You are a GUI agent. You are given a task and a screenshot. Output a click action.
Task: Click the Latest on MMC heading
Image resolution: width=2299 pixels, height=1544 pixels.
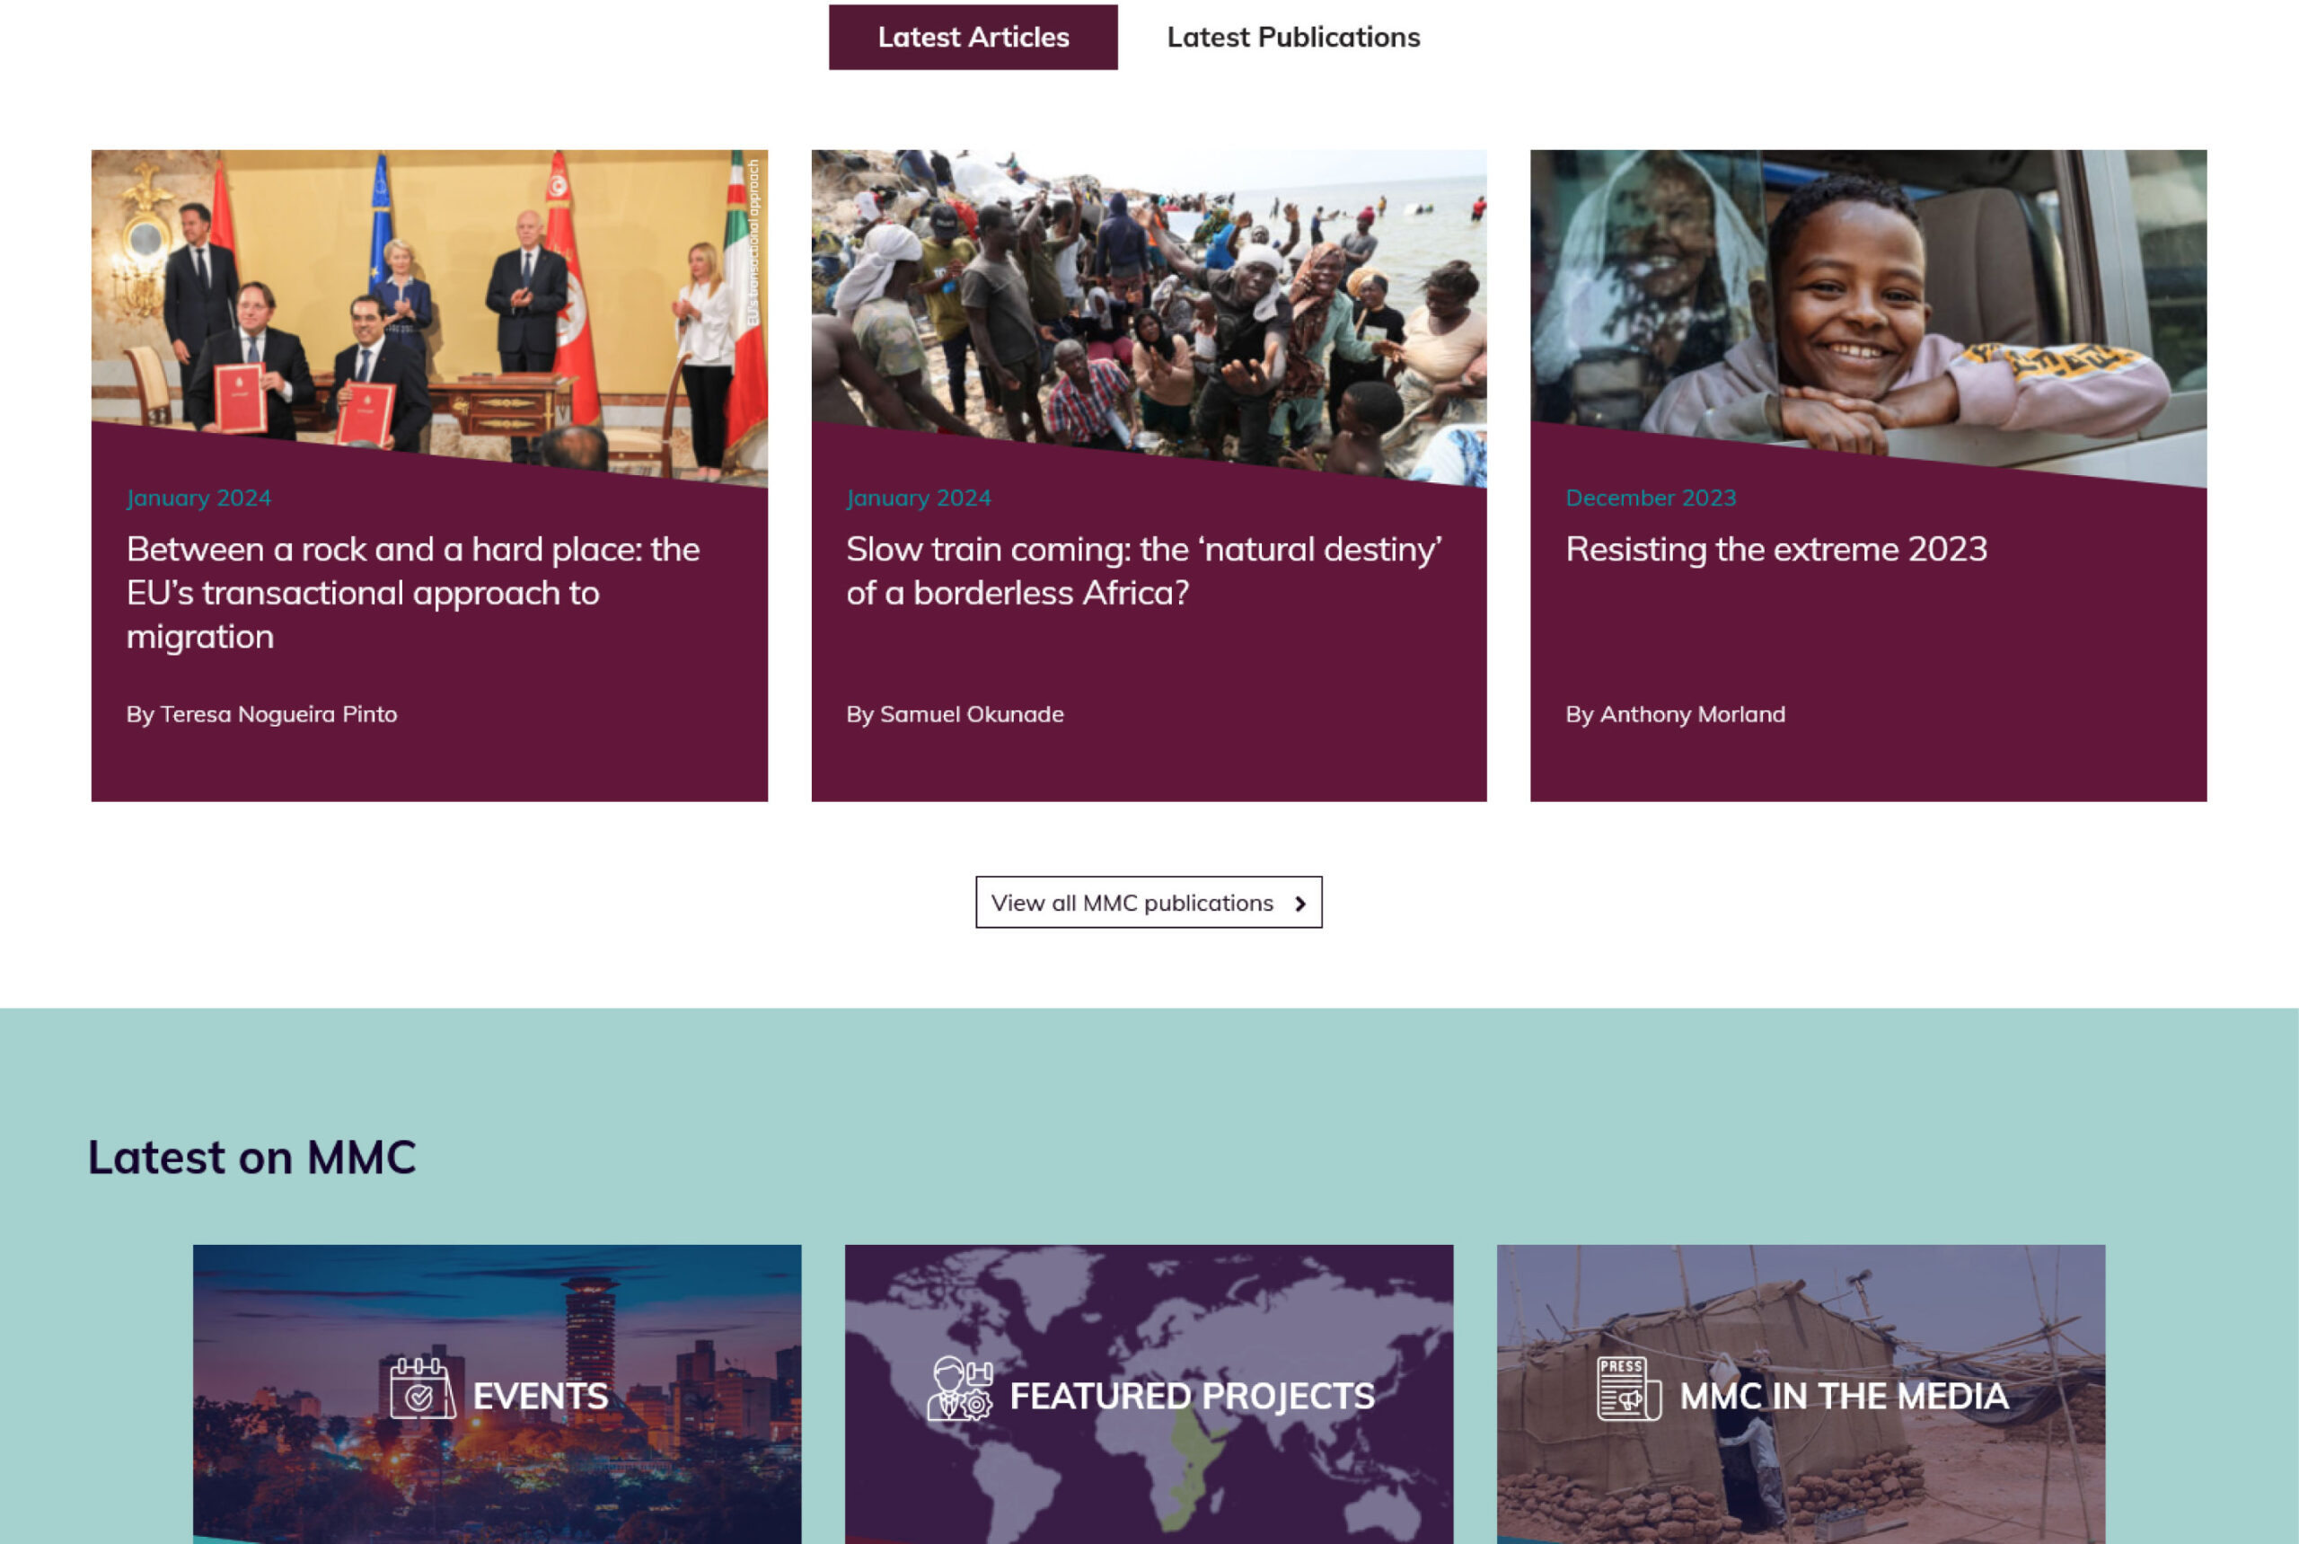[x=252, y=1157]
